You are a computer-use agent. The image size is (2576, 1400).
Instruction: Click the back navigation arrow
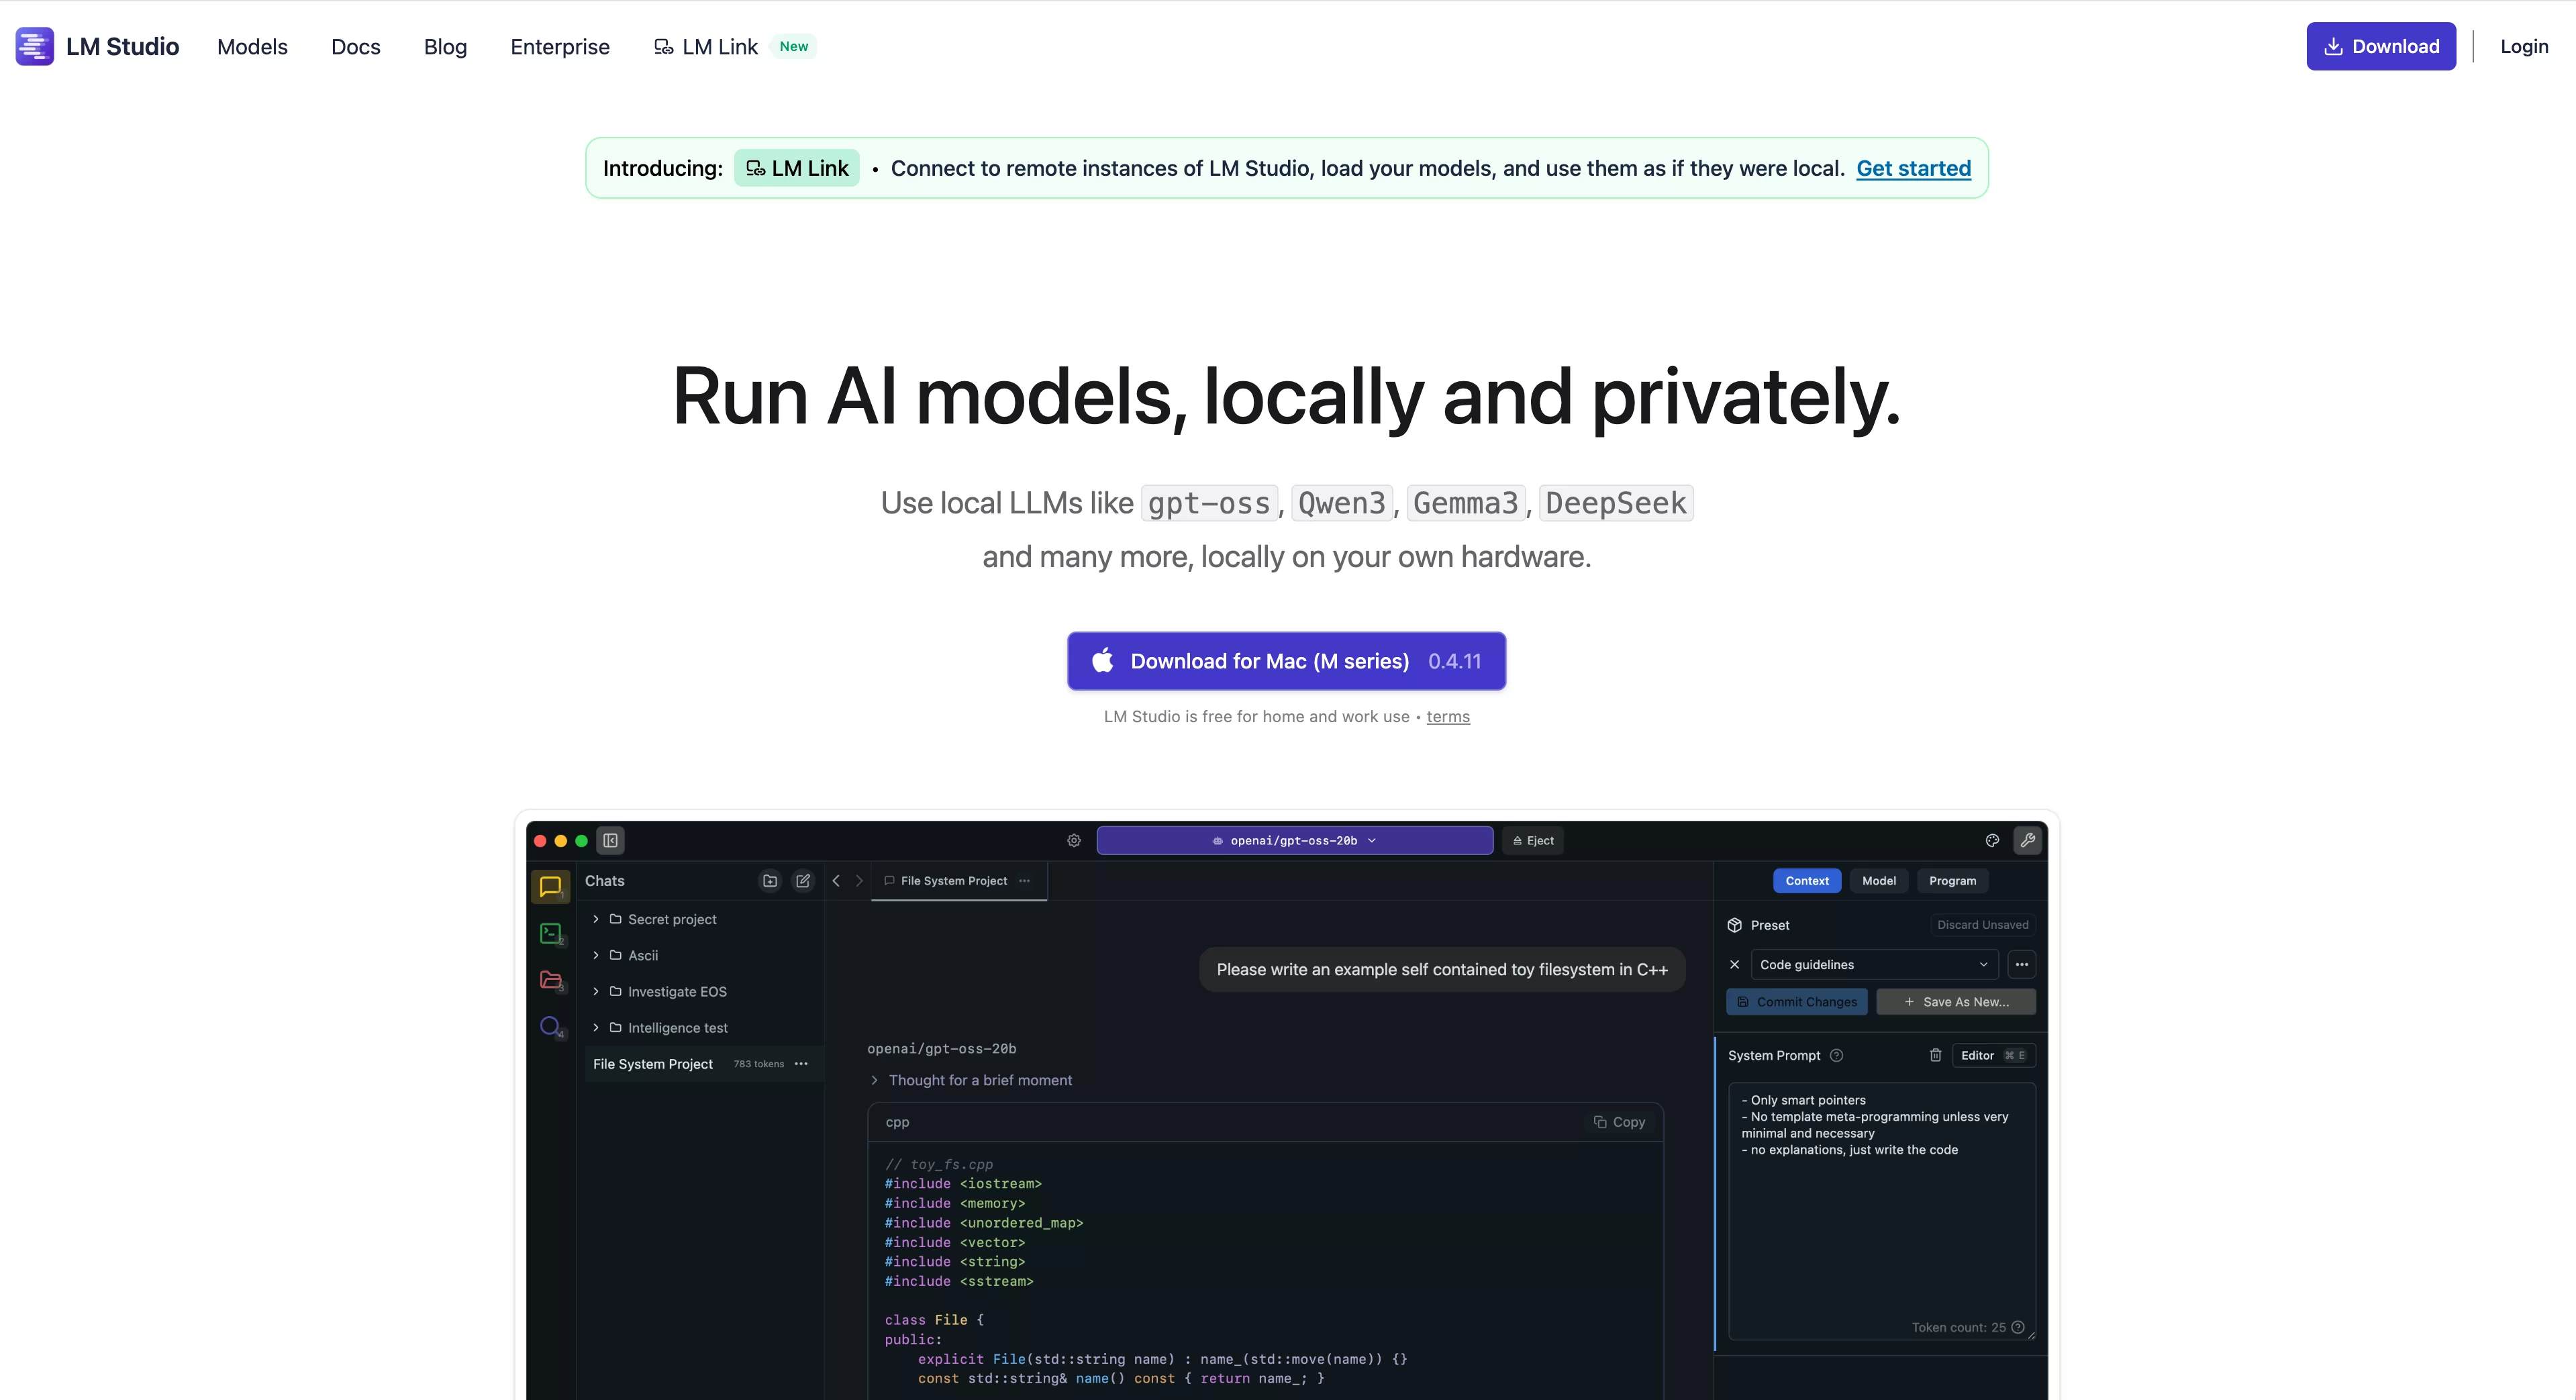pos(836,881)
